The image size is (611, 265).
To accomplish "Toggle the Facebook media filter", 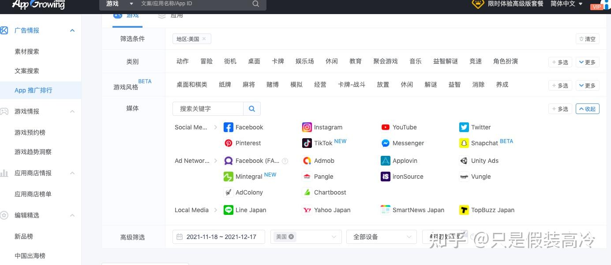I will (x=228, y=127).
